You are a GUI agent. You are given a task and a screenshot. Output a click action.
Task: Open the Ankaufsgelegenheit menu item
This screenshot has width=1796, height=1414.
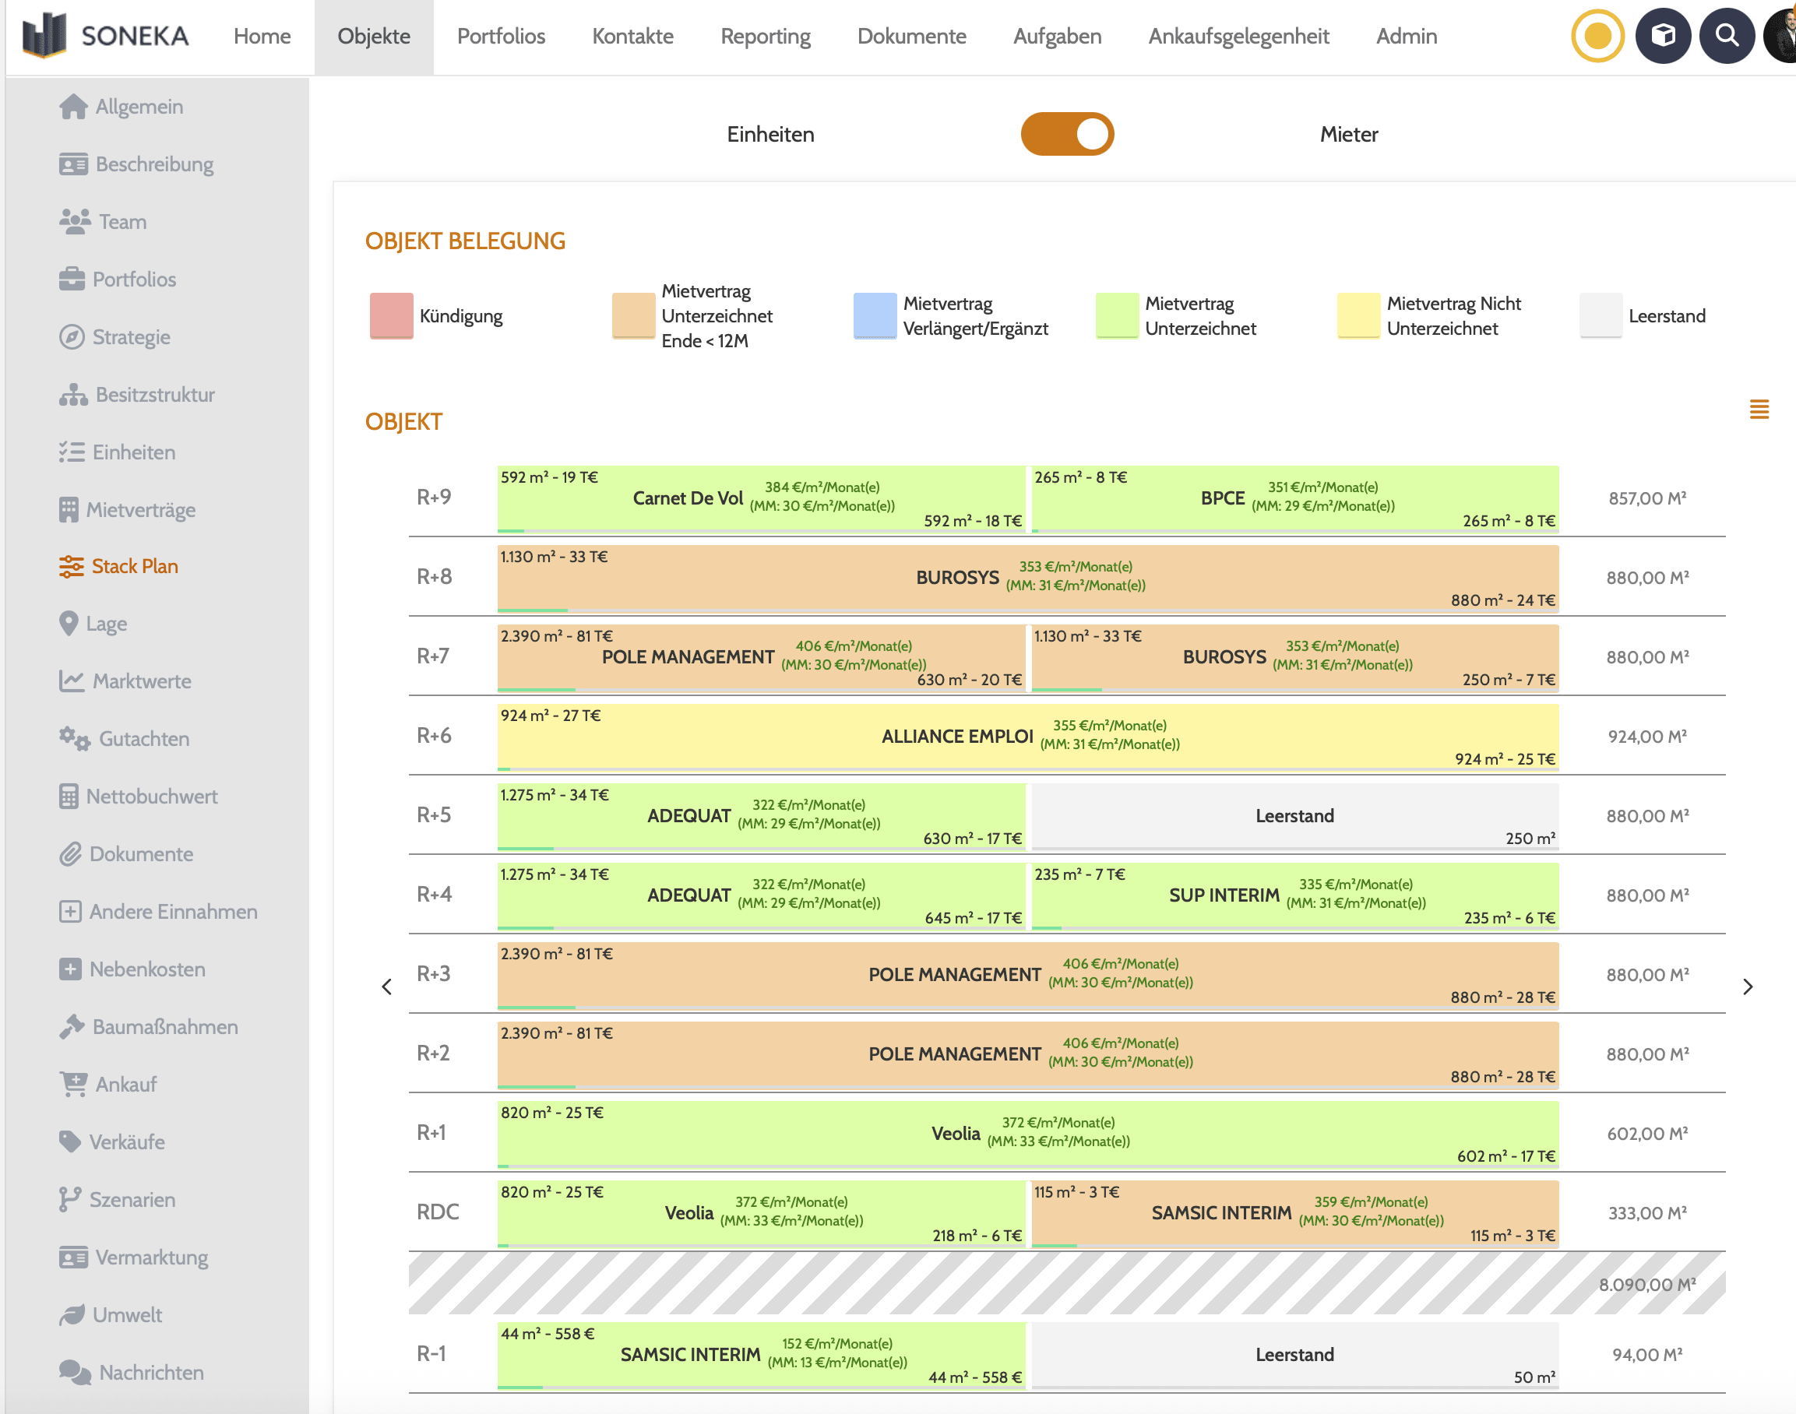point(1238,37)
